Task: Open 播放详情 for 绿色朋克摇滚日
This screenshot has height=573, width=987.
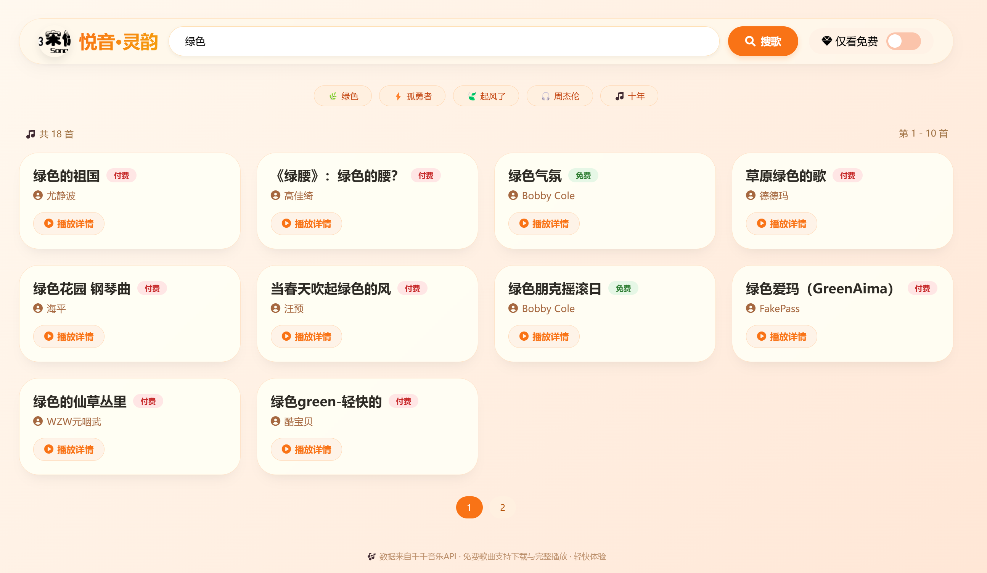Action: (543, 336)
